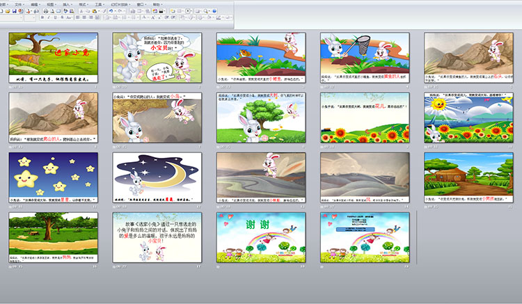Toggle text Shadow formatting button
Screen dimensions: 522x304
coord(62,17)
